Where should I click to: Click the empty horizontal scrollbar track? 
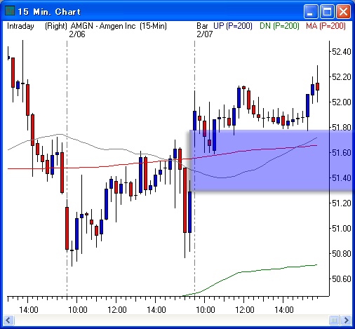pos(171,320)
